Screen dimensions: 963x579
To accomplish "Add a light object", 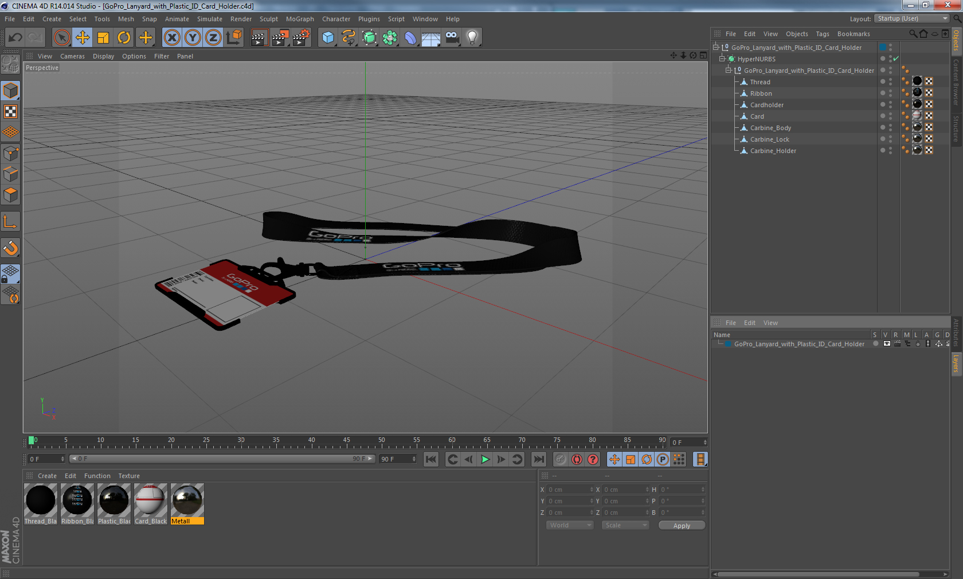I will (472, 38).
